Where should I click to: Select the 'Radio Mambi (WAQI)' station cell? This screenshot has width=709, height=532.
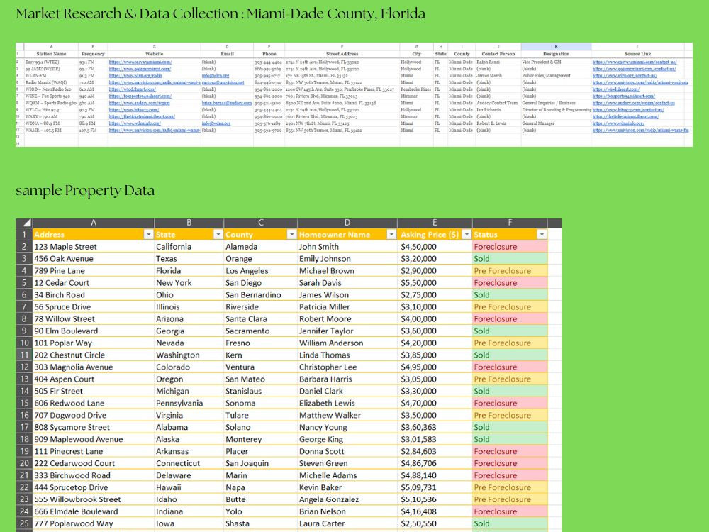51,82
